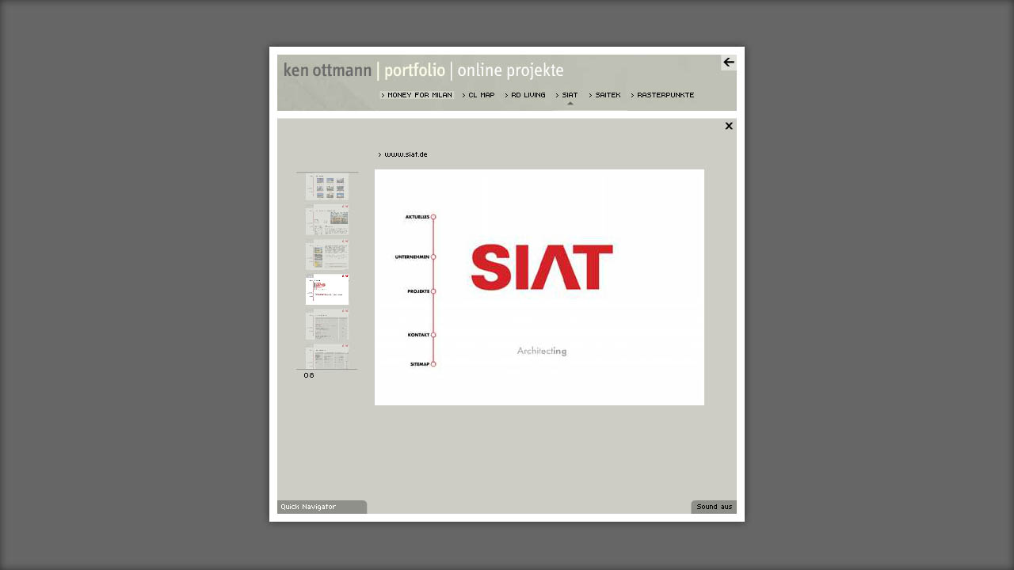Viewport: 1014px width, 570px height.
Task: Select the fifth thumbnail below the highlighted one
Action: 327,325
